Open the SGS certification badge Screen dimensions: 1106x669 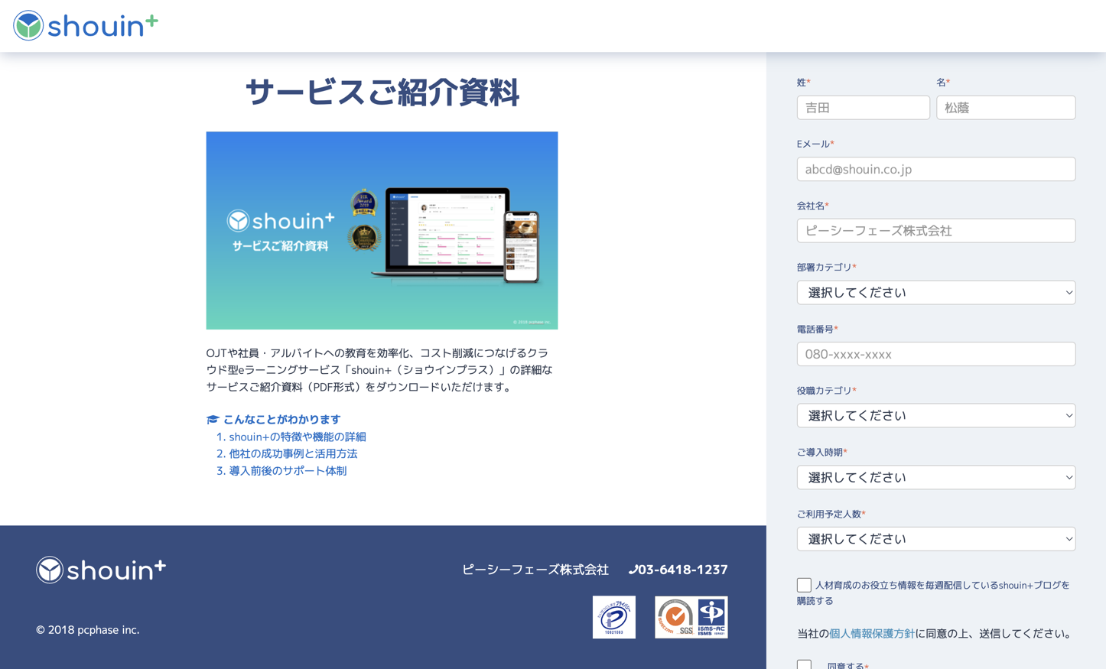[x=675, y=617]
